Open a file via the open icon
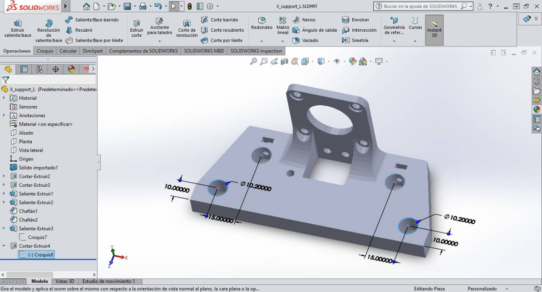Screen dimensions: 542x292 [111, 6]
